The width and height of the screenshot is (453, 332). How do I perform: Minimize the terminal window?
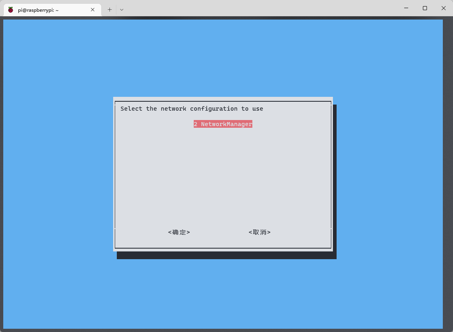tap(406, 8)
